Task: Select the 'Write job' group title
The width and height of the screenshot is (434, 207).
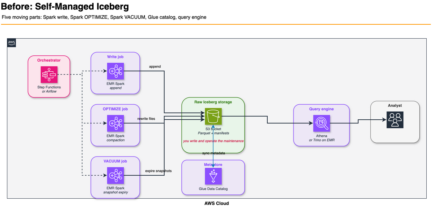Action: pyautogui.click(x=115, y=57)
